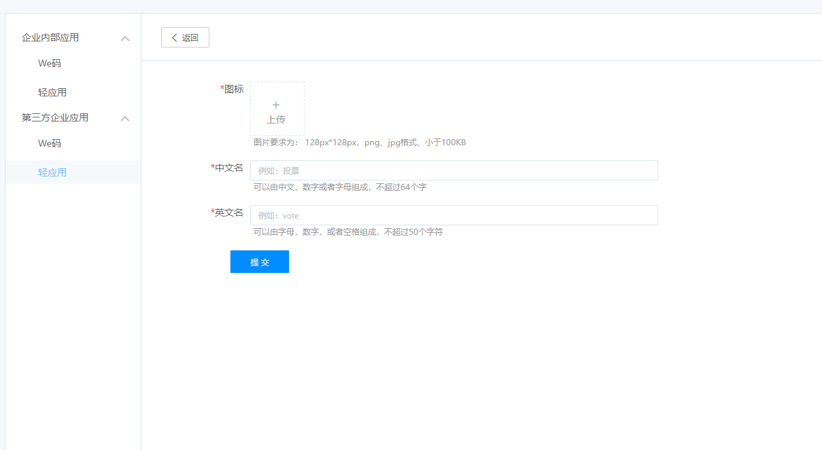Click the placeholder text 例如：vote
This screenshot has width=822, height=450.
pos(274,214)
